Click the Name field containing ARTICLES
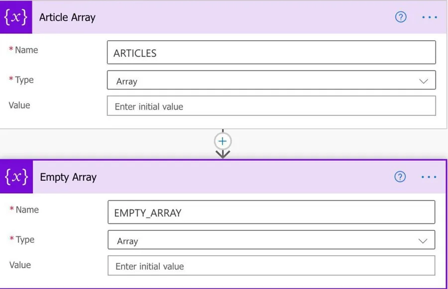 click(x=271, y=53)
